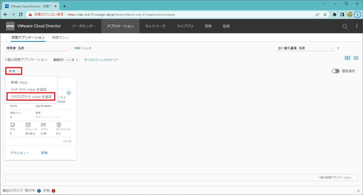
Task: Click the CPU chip icon
Action: pos(12,125)
